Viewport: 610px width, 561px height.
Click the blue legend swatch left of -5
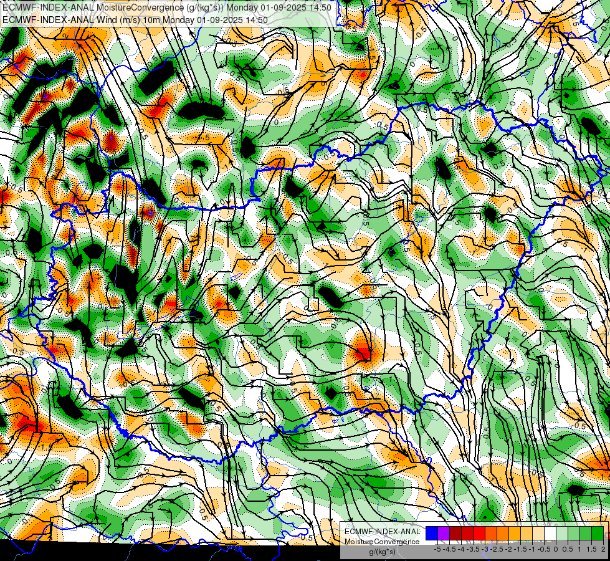tap(432, 534)
